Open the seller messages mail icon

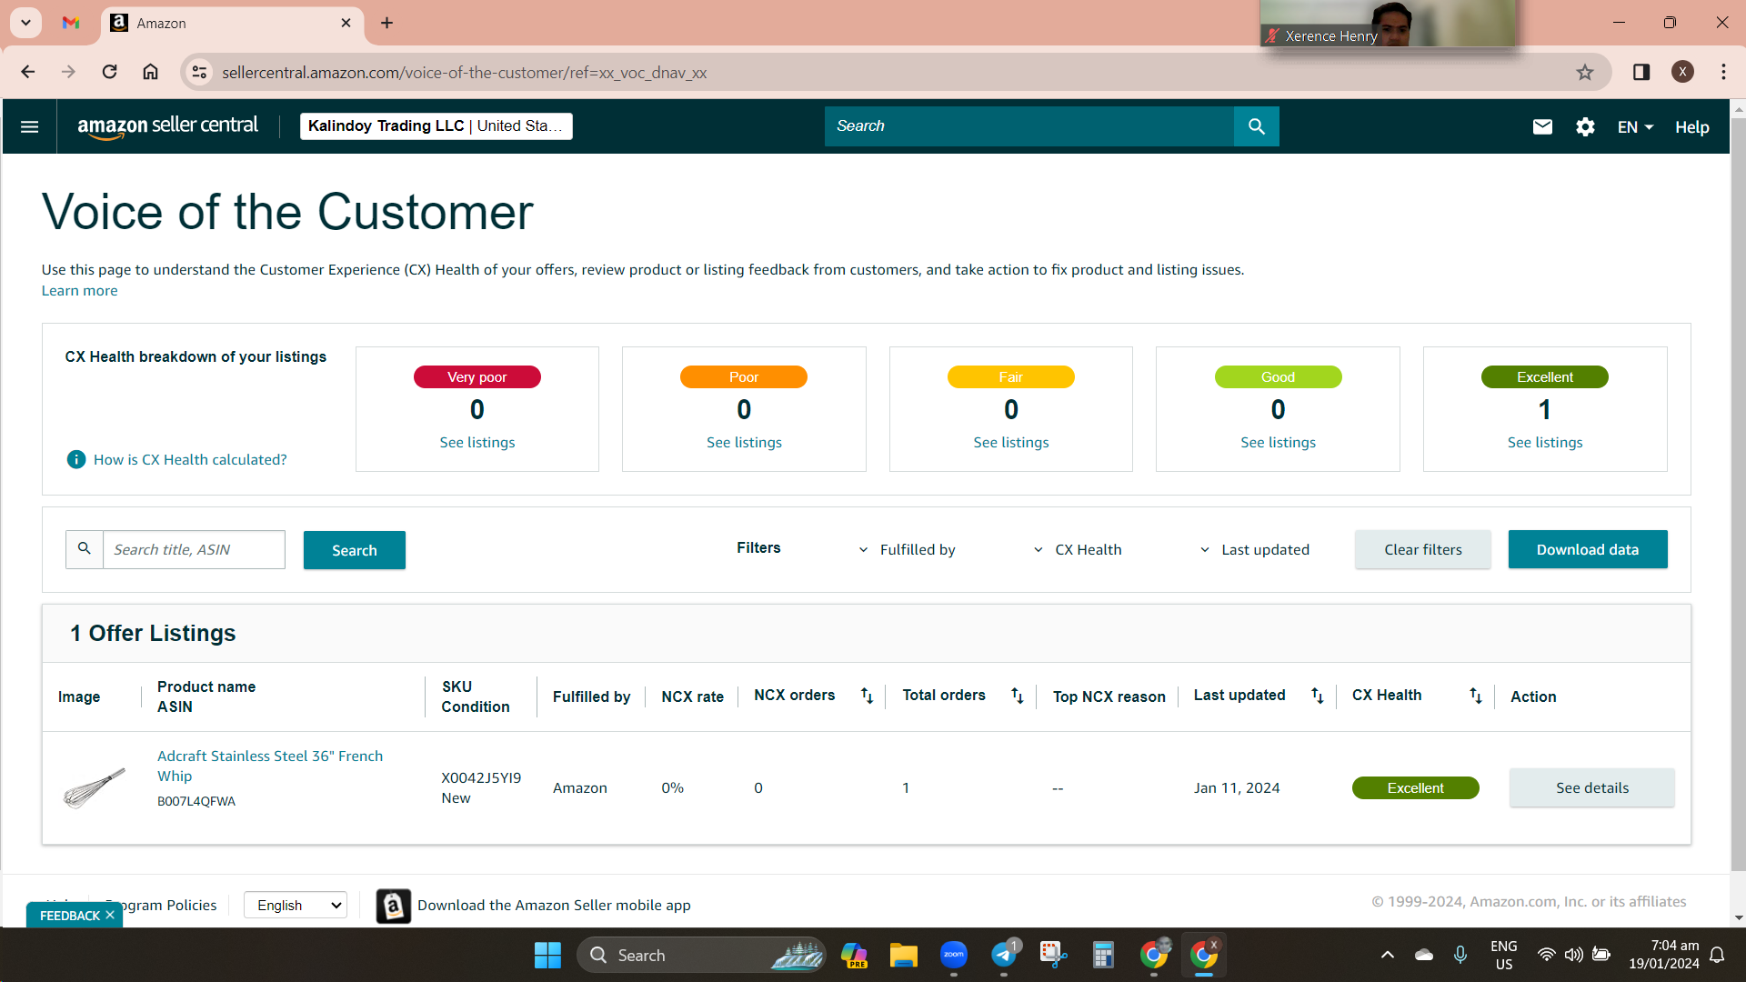[1542, 127]
